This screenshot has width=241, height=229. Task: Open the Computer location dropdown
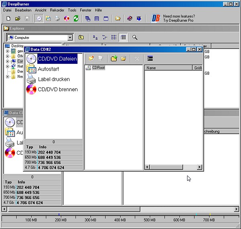click(x=70, y=37)
